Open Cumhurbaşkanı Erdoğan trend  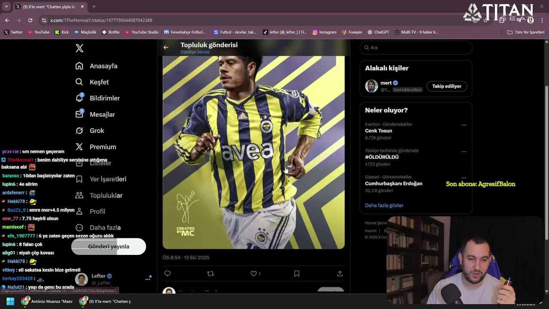[393, 184]
